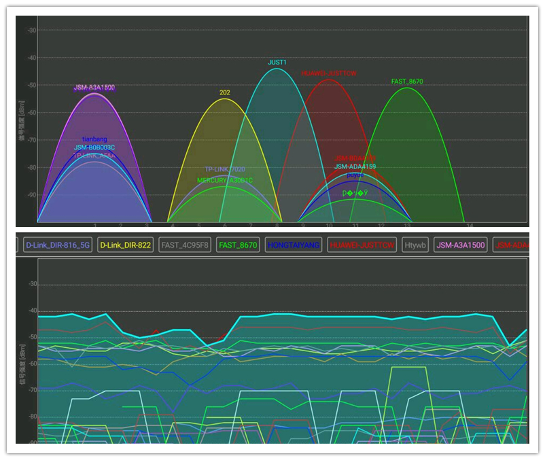
Task: Select the Htywb legend chip
Action: (415, 245)
